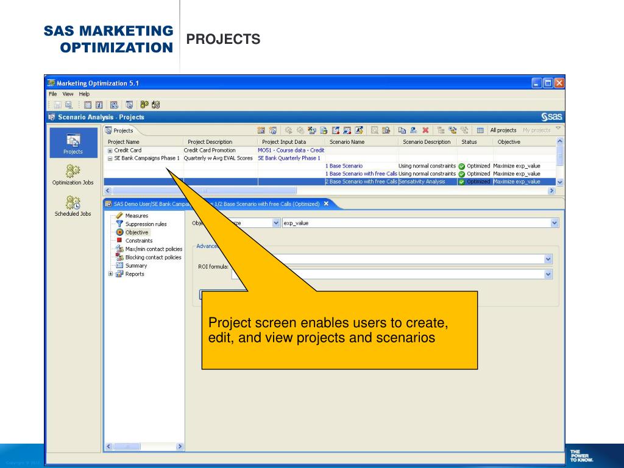Image resolution: width=624 pixels, height=468 pixels.
Task: Click the info 'i' icon in main toolbar
Action: (x=99, y=105)
